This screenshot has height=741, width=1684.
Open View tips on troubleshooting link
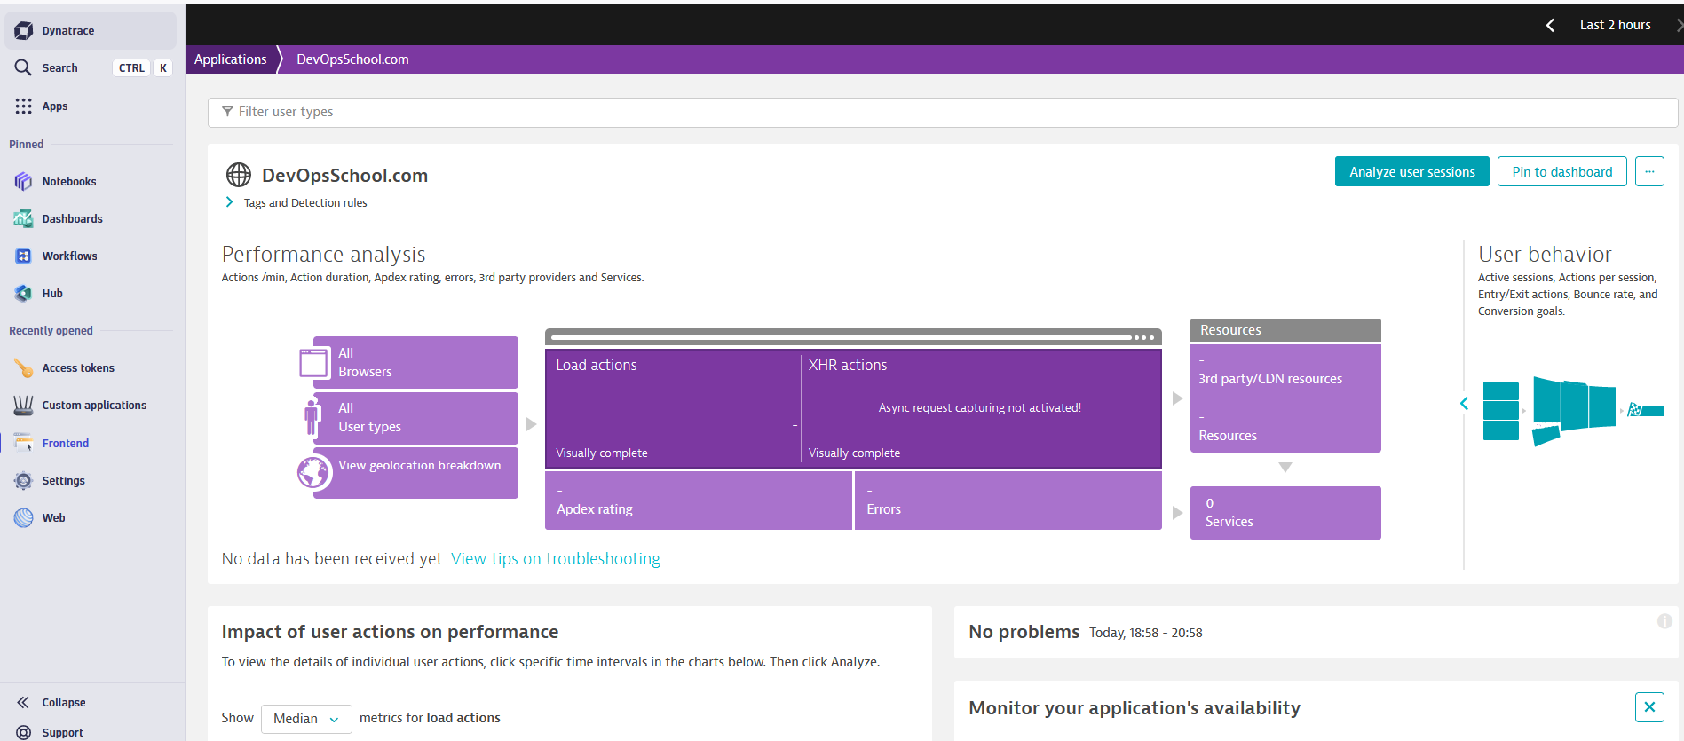tap(556, 559)
